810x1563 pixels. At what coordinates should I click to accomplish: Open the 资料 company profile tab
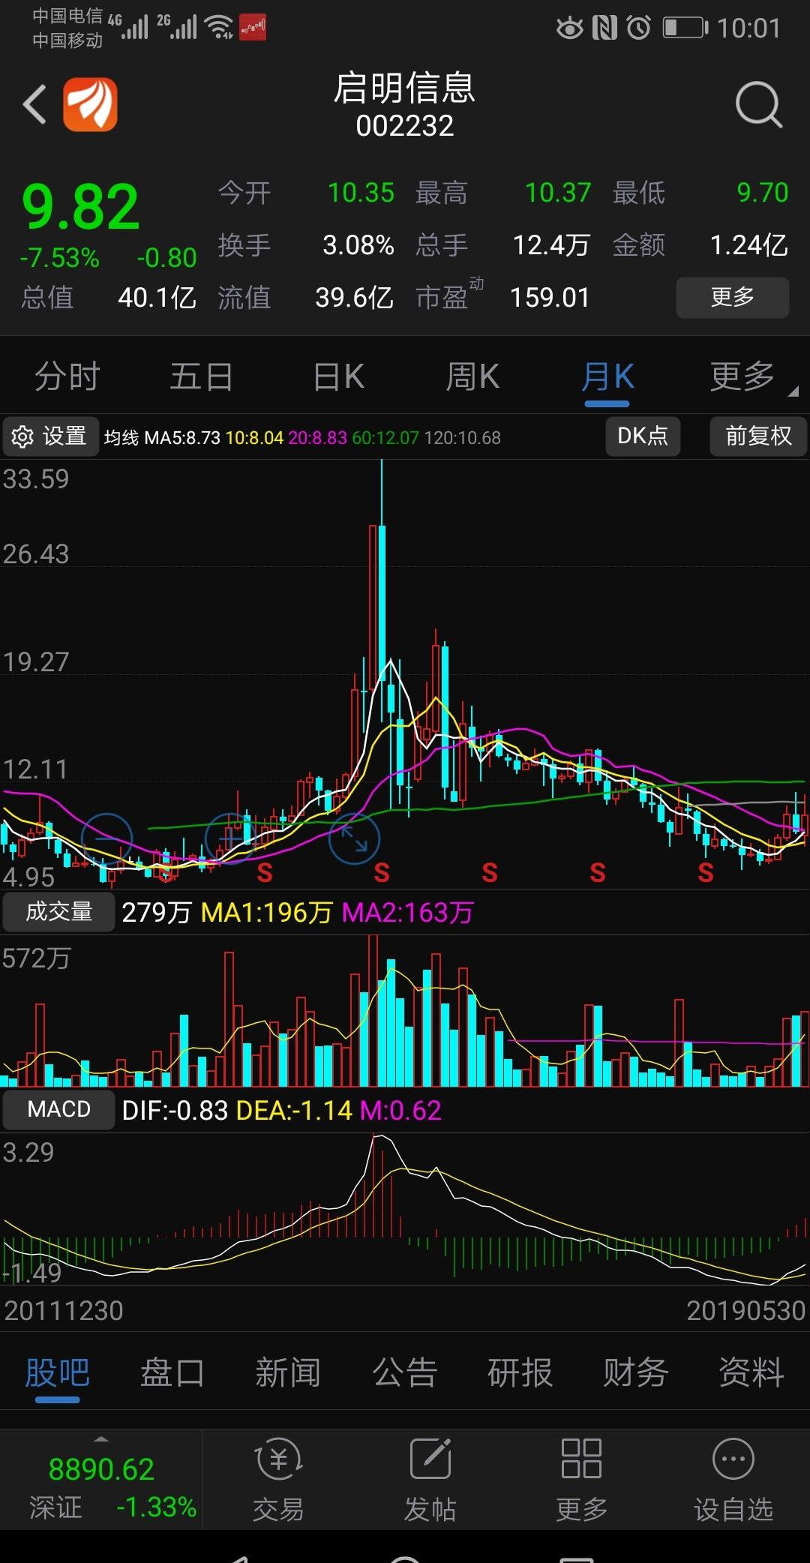pos(751,1373)
